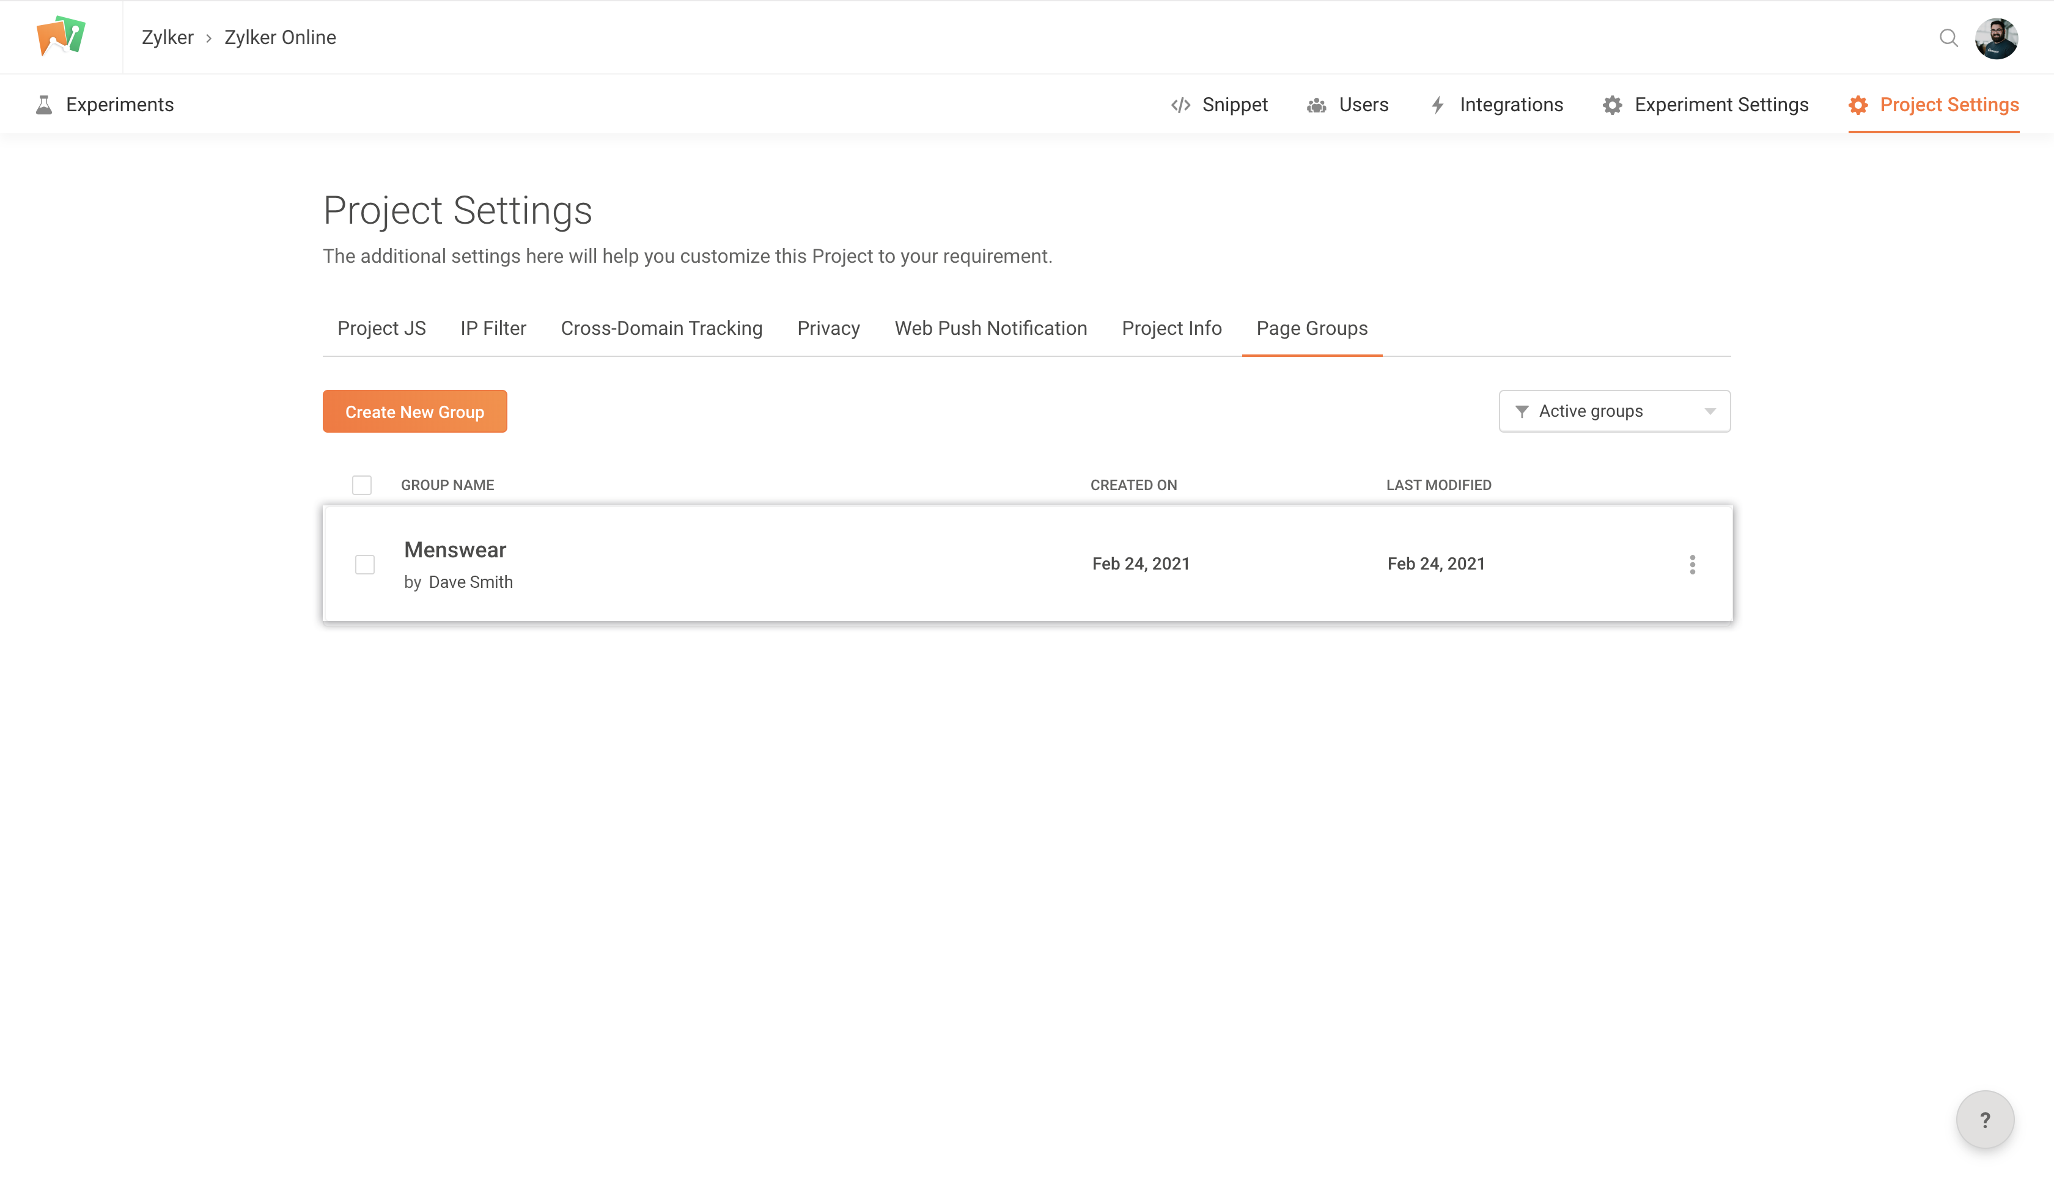Open the Menswear group name link
2054x1188 pixels.
click(x=455, y=550)
